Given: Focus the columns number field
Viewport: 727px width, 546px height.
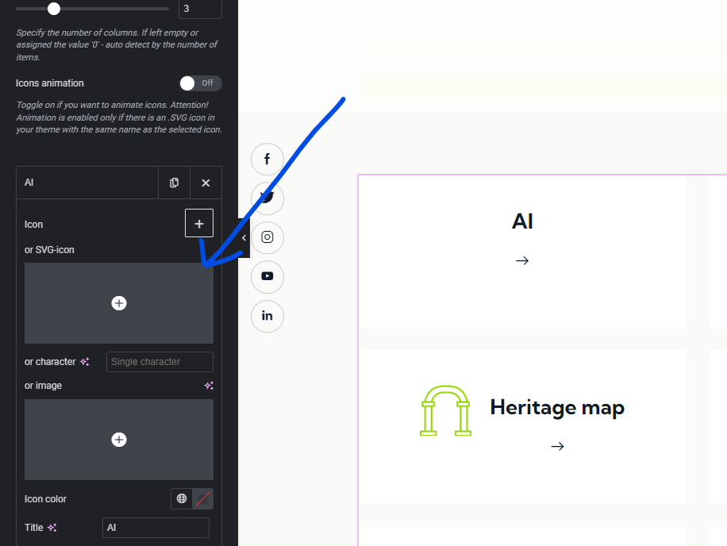Looking at the screenshot, I should [200, 9].
